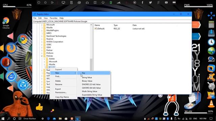
Task: Expand the NVIDIA Corporation key
Action: point(42,42)
